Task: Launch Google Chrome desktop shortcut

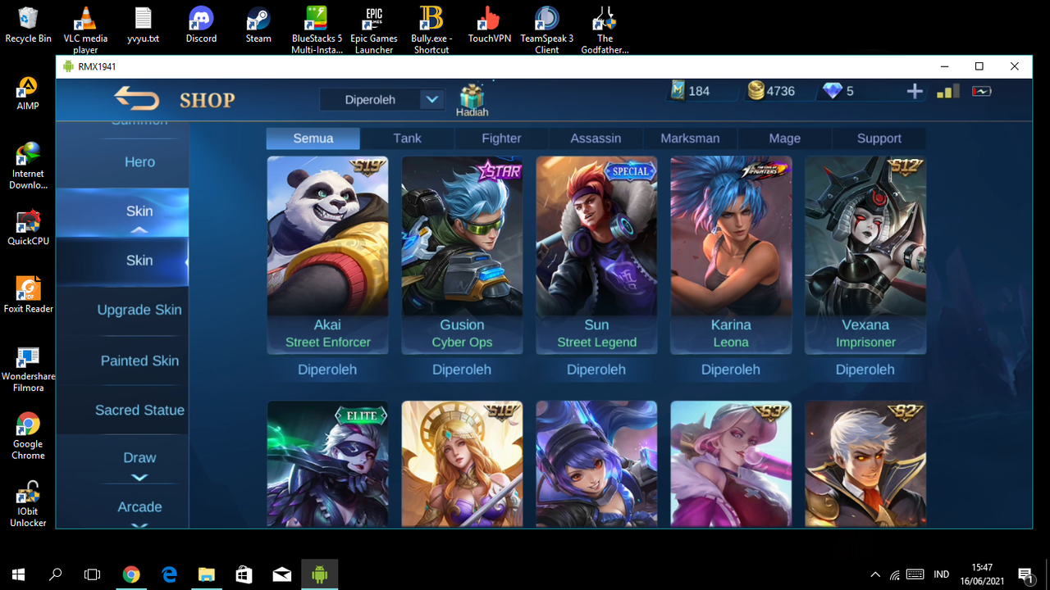Action: tap(28, 437)
